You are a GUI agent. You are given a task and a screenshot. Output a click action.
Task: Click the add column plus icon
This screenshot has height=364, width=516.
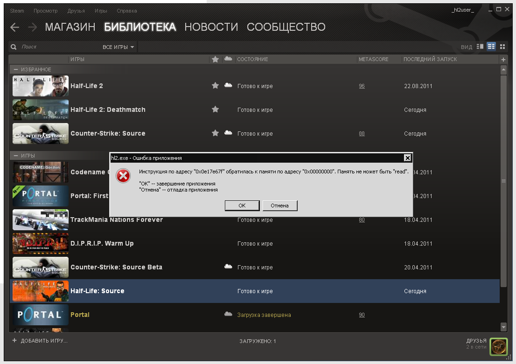point(503,60)
